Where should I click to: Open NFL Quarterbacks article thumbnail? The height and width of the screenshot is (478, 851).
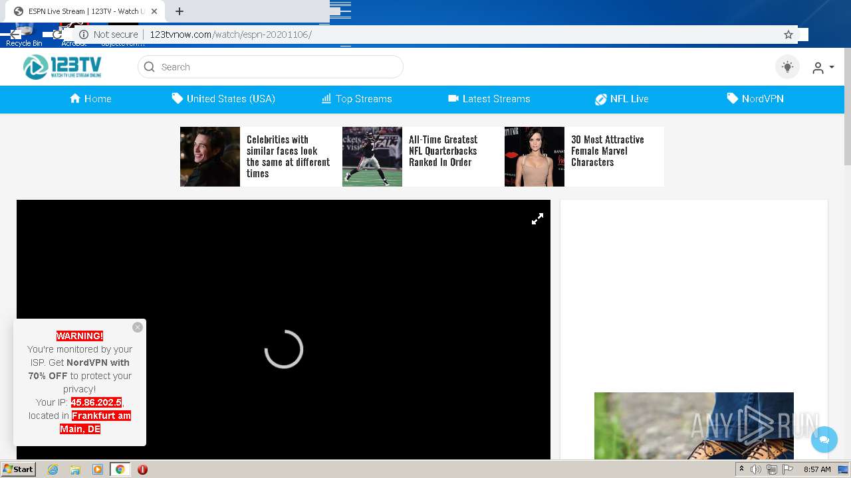(372, 157)
